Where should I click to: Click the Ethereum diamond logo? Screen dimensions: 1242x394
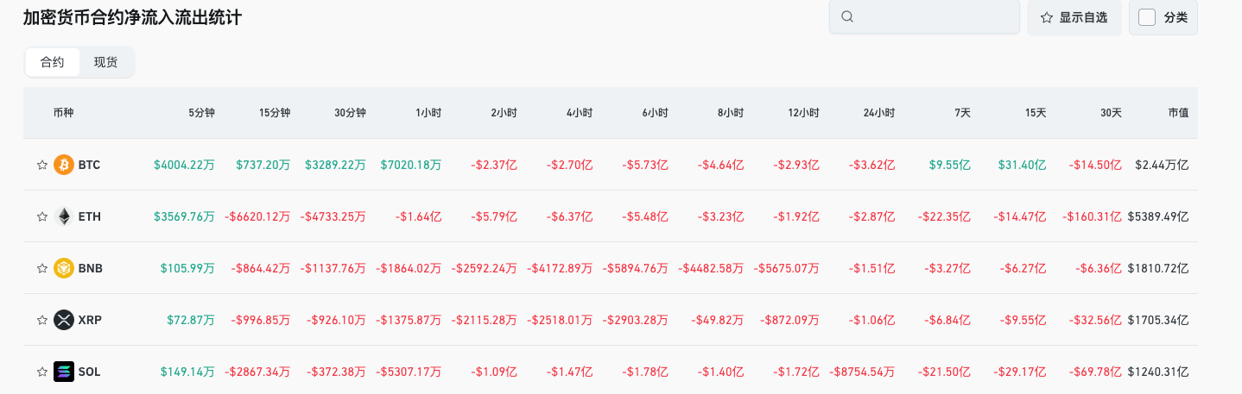(x=64, y=216)
